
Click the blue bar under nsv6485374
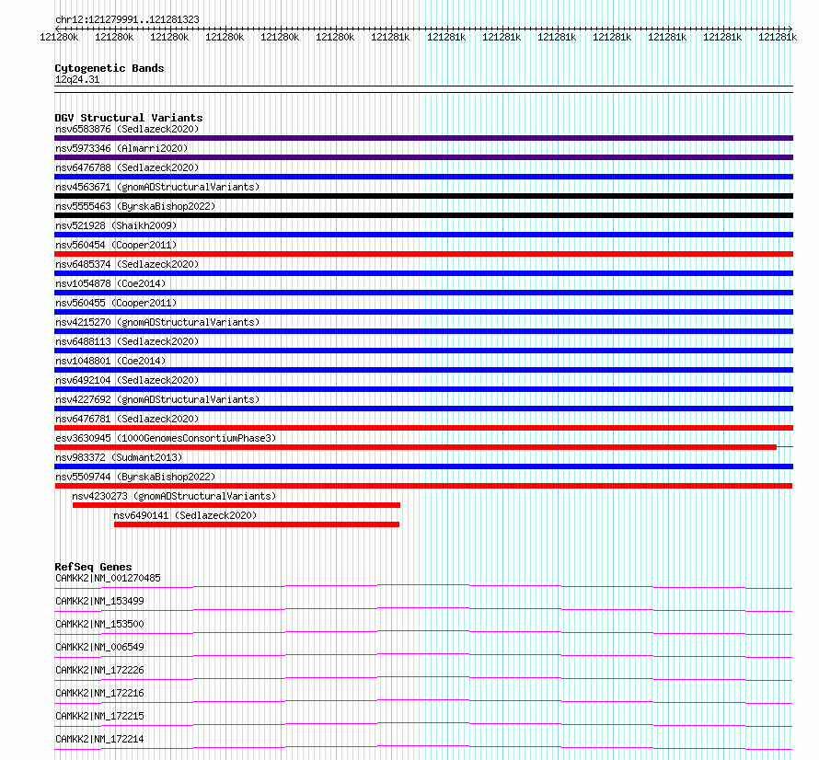coord(423,273)
